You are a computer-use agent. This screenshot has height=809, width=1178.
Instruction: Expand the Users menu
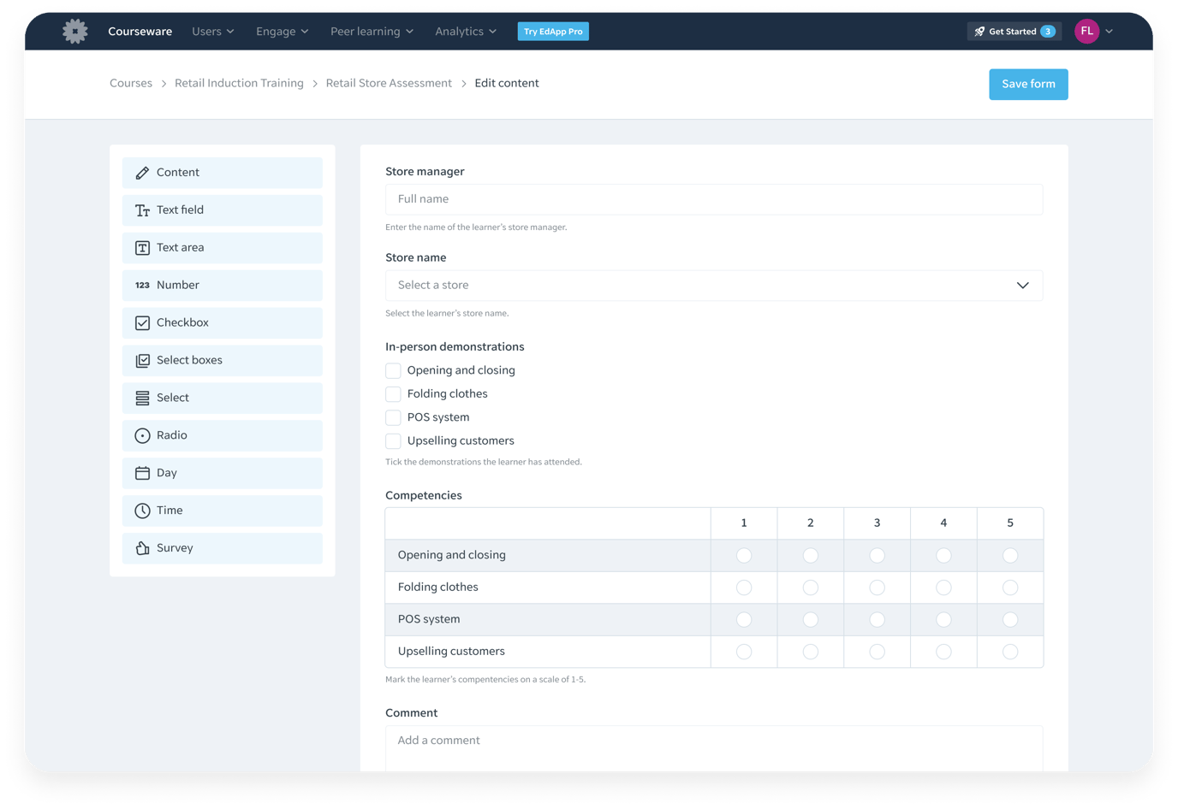212,32
